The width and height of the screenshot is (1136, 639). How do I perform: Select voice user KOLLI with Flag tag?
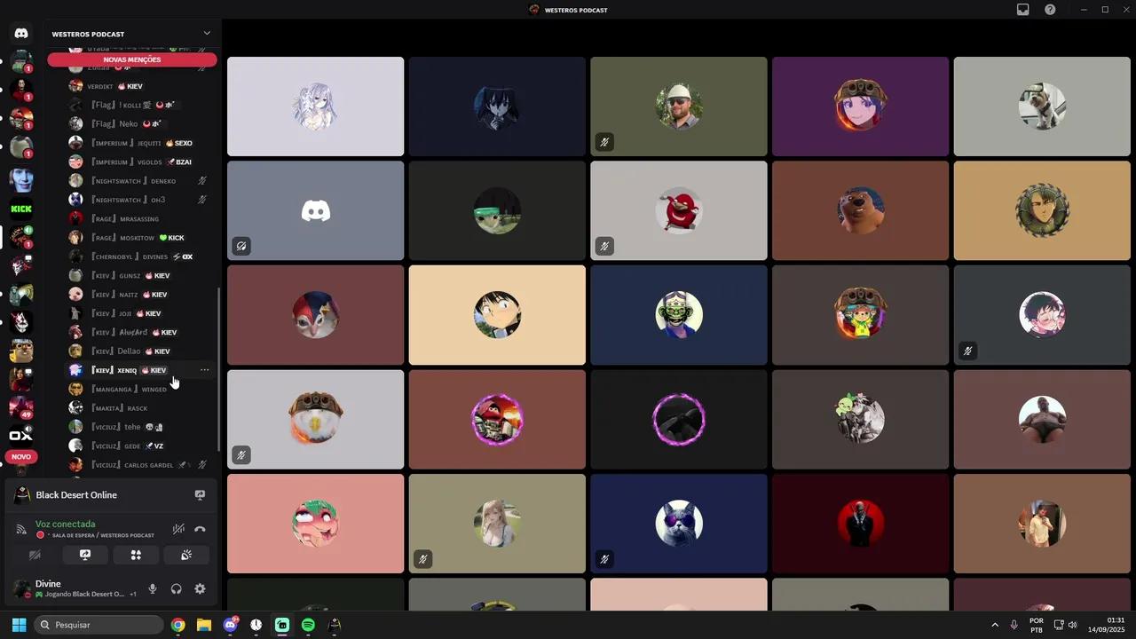pyautogui.click(x=142, y=105)
